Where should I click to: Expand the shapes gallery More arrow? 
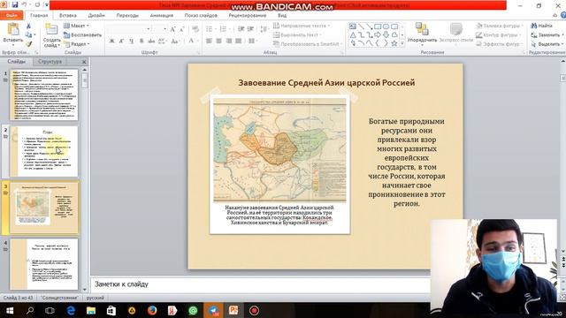(x=402, y=43)
